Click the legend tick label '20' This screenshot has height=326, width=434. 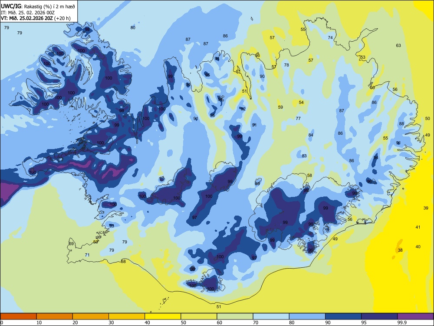point(75,323)
